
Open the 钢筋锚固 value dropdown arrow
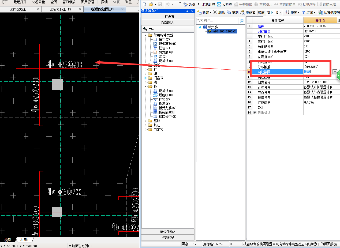(334, 72)
